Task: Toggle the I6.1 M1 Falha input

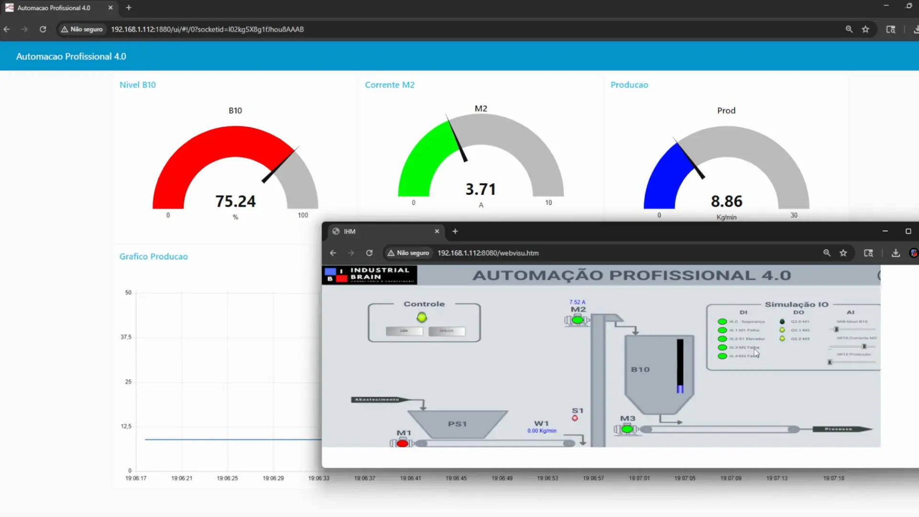Action: coord(722,330)
